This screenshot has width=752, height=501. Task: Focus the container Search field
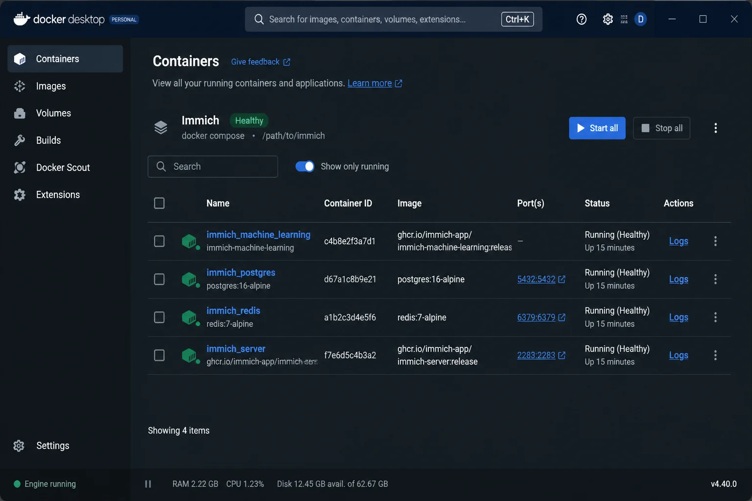pyautogui.click(x=213, y=166)
